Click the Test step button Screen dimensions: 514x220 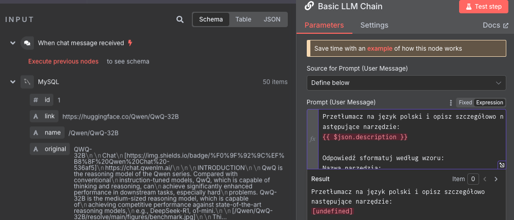[x=483, y=6]
